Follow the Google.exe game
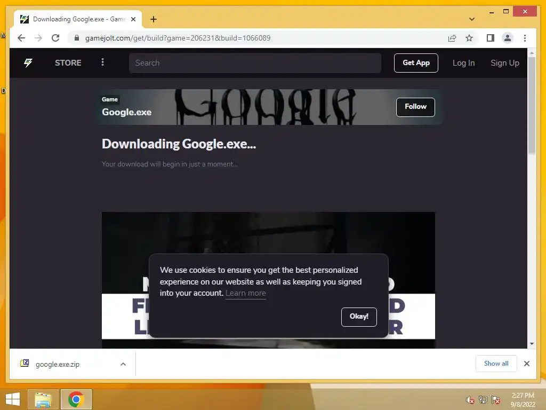 [x=415, y=107]
